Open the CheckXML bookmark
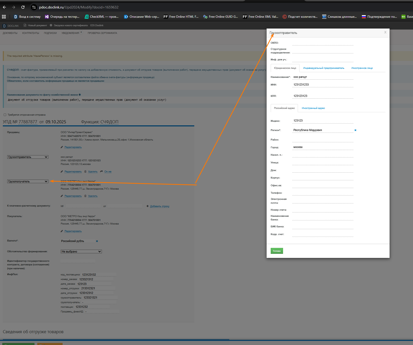 (102, 17)
